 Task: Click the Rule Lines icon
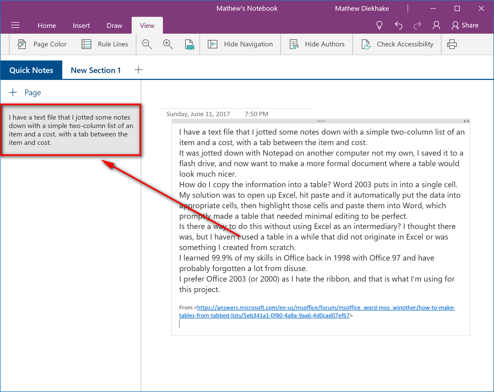click(x=86, y=44)
